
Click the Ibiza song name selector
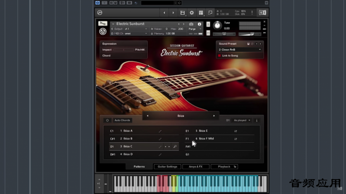coord(181,116)
